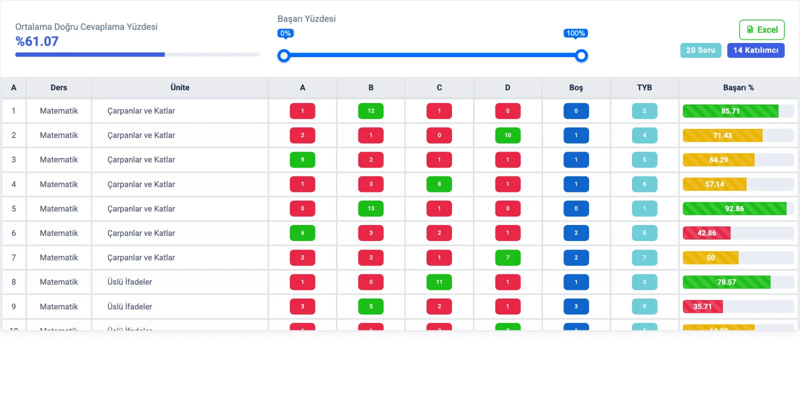Click TYB badge 8 in row 6
This screenshot has width=800, height=399.
click(644, 233)
